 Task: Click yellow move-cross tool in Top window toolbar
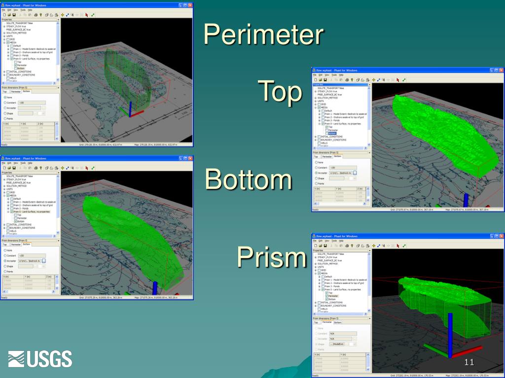(374, 80)
